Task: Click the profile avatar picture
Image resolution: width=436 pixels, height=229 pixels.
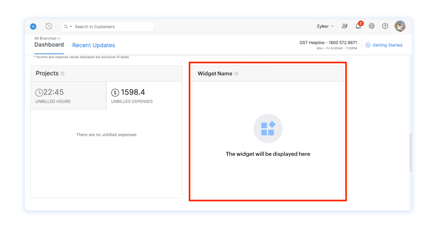Action: pyautogui.click(x=400, y=26)
